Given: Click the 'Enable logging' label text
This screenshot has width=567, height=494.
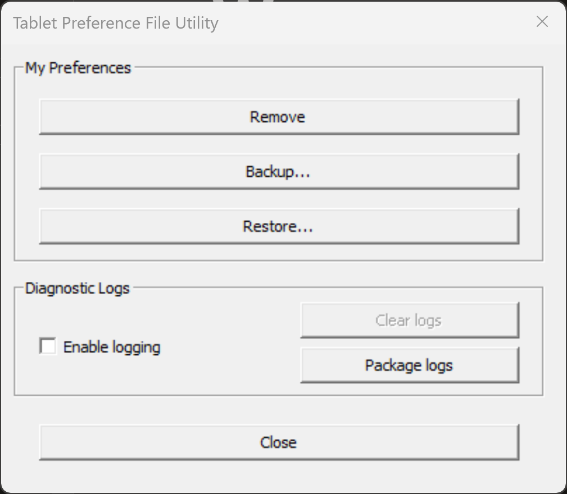Looking at the screenshot, I should (112, 347).
